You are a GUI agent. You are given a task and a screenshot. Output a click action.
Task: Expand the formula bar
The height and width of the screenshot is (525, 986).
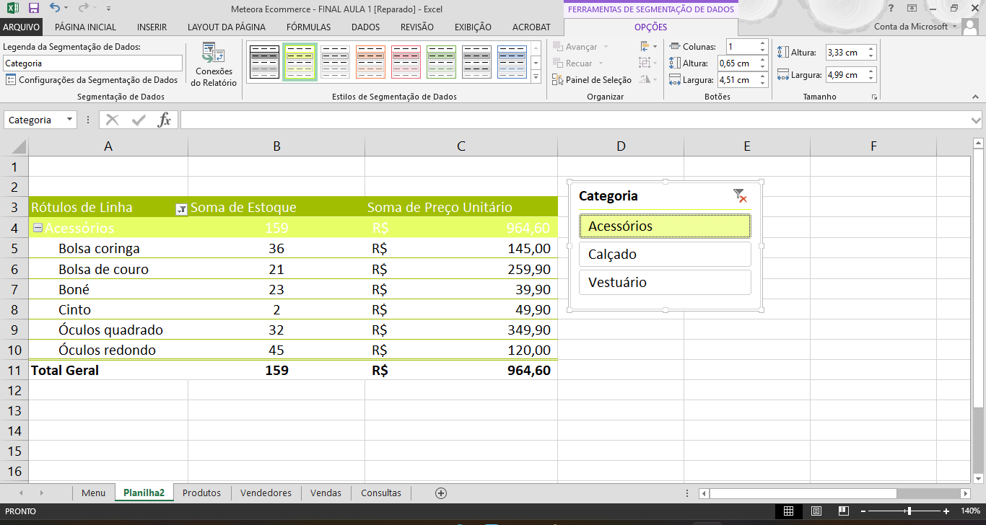click(977, 120)
